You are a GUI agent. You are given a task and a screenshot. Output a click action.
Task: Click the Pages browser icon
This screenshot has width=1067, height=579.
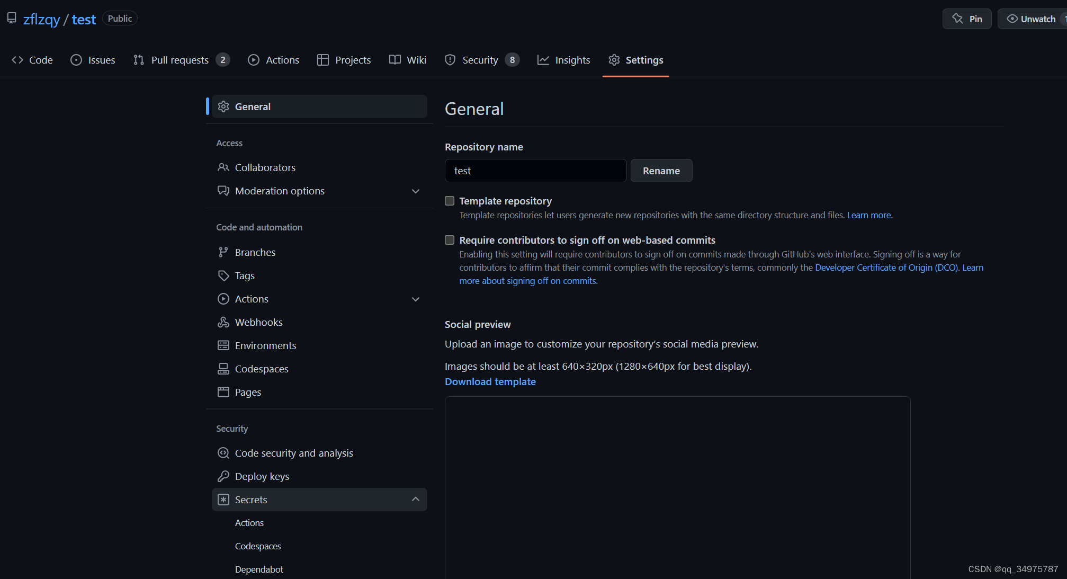(223, 392)
